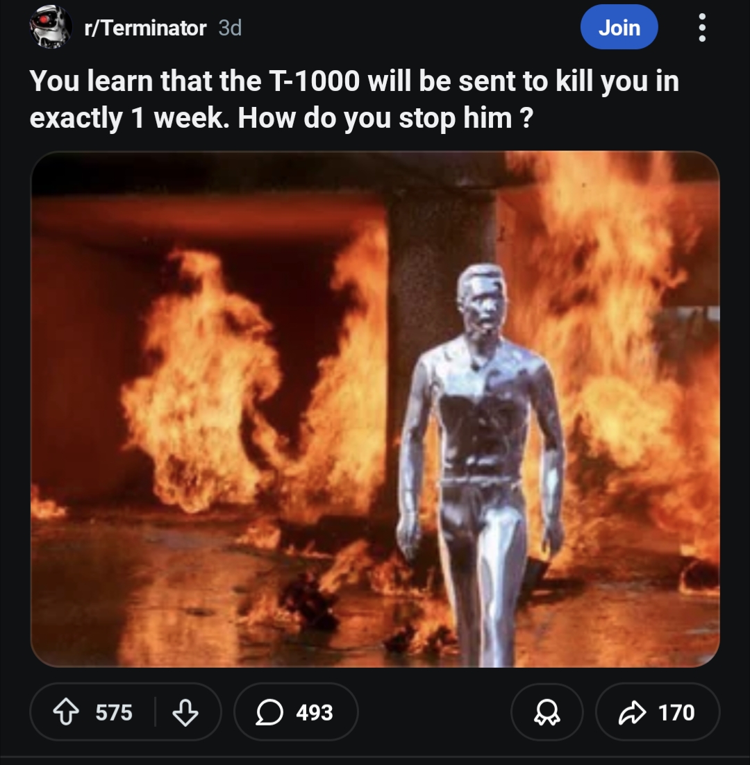750x765 pixels.
Task: Join the r/Terminator community
Action: click(618, 28)
